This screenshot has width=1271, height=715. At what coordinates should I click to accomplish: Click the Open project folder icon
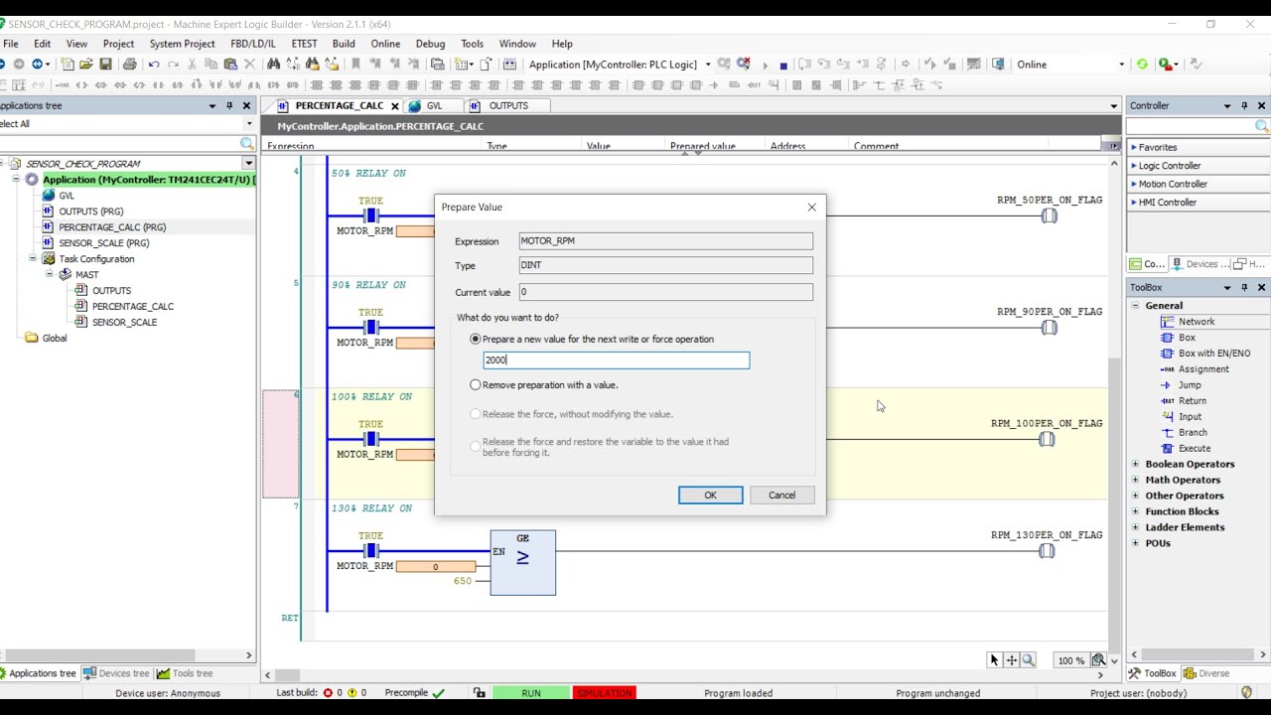pyautogui.click(x=86, y=65)
